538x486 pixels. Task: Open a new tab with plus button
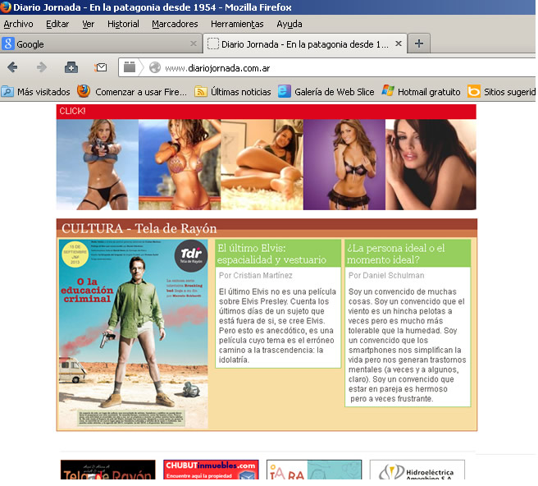pyautogui.click(x=418, y=44)
